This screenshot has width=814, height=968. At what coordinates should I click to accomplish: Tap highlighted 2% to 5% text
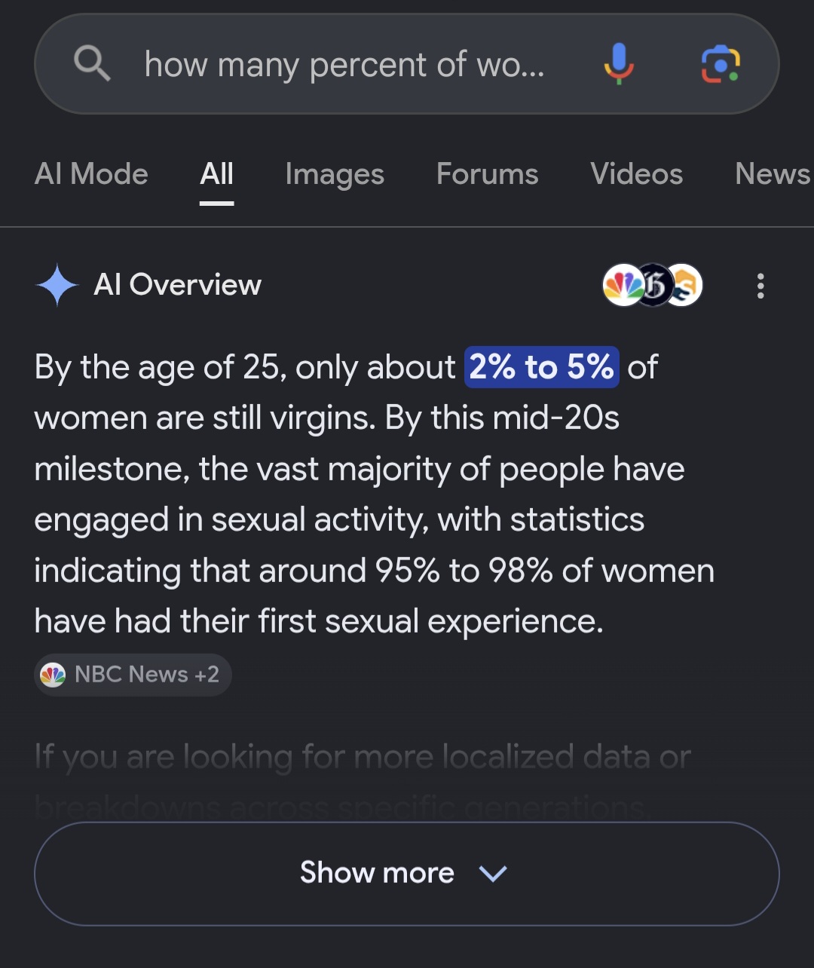[x=541, y=367]
